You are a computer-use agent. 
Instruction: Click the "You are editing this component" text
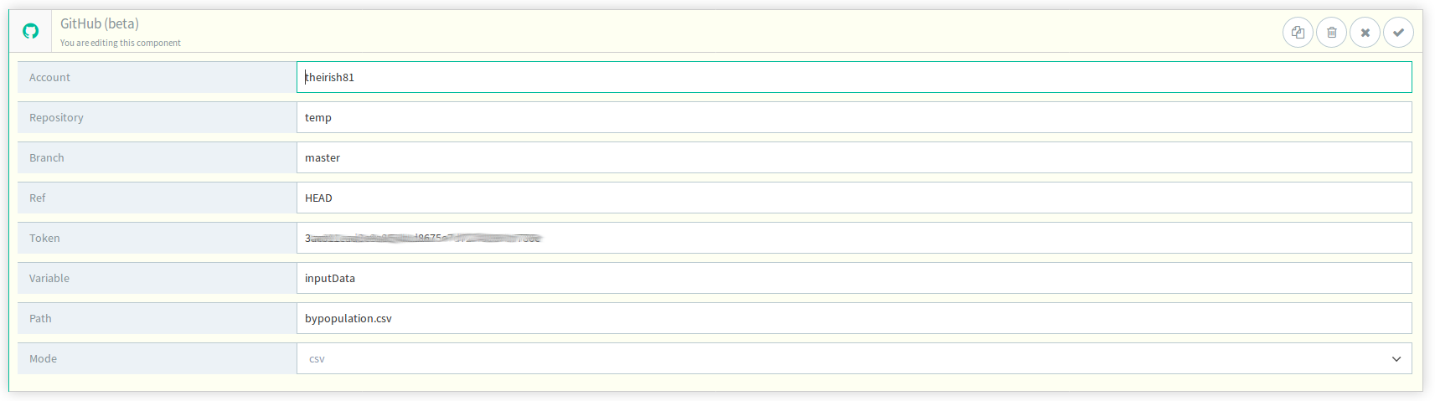tap(120, 43)
